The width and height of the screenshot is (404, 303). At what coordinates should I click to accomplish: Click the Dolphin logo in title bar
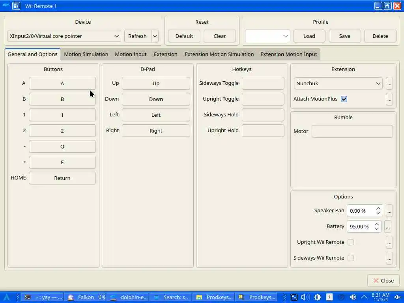coord(6,6)
